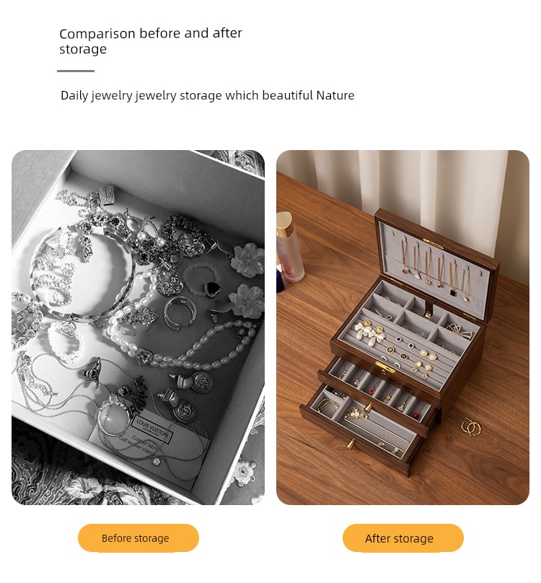Click the Daily jewelry storage subtitle text
This screenshot has width=541, height=583.
point(208,95)
